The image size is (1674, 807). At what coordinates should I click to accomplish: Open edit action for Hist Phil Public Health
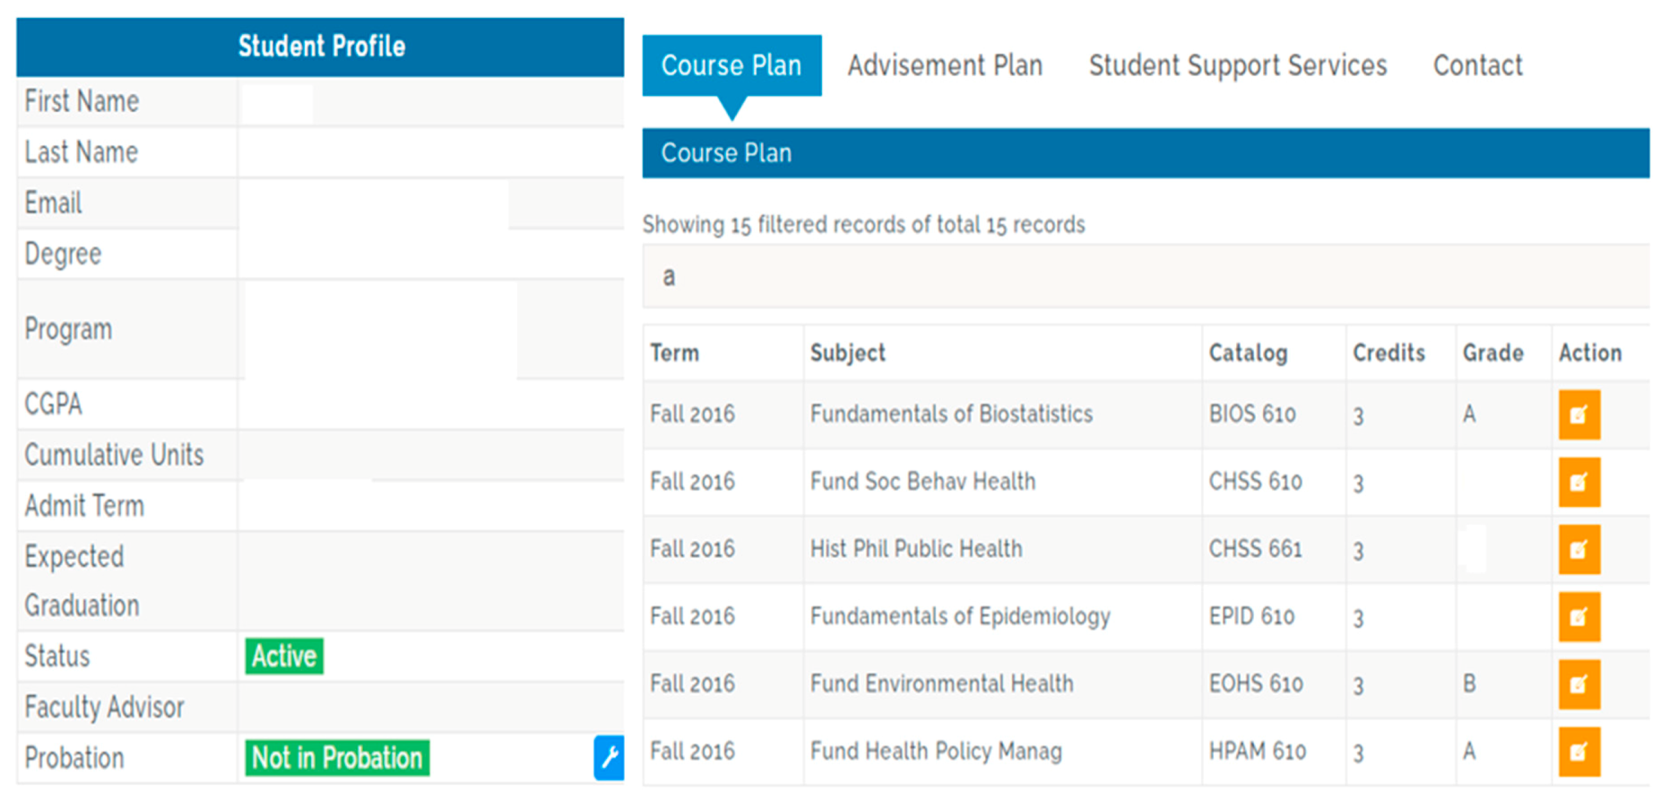tap(1579, 550)
